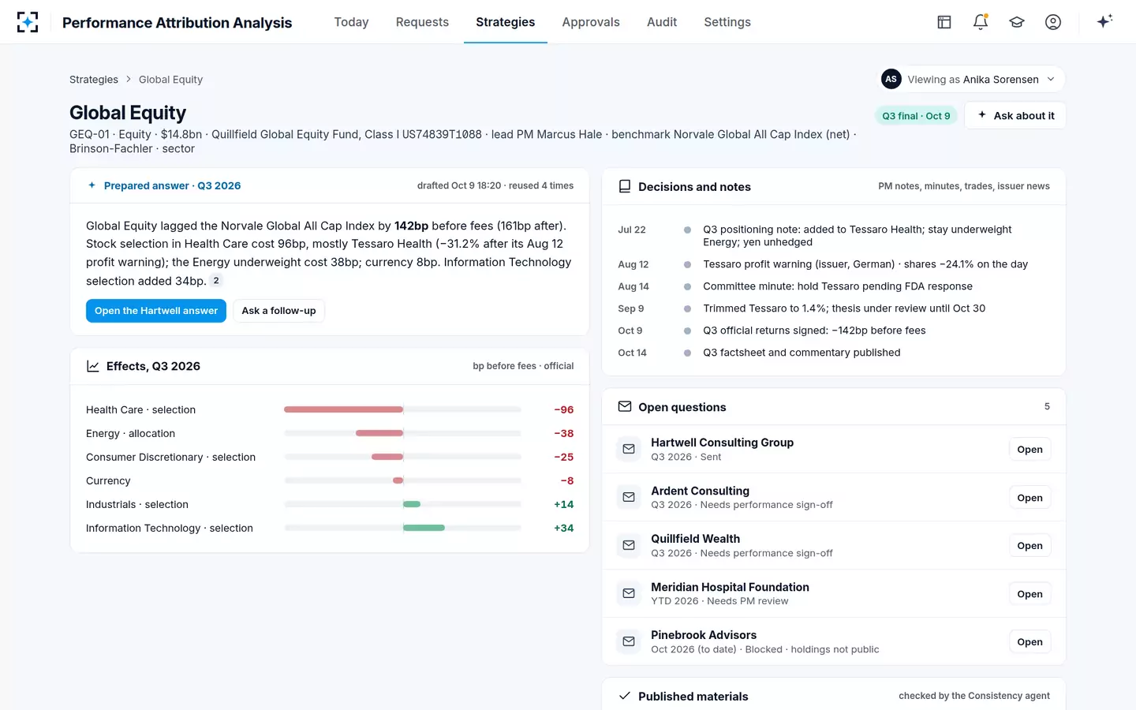Image resolution: width=1136 pixels, height=710 pixels.
Task: Open the Ardent Consulting question
Action: tap(1029, 497)
